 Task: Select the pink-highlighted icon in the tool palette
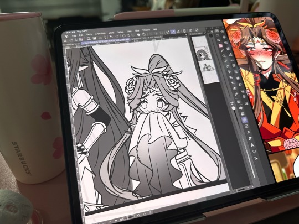pyautogui.click(x=220, y=46)
